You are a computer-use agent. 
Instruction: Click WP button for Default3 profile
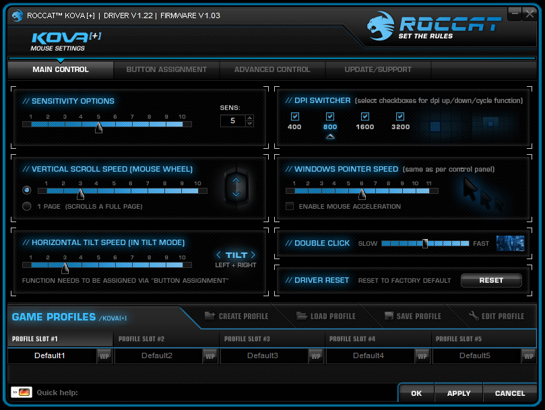(x=316, y=356)
